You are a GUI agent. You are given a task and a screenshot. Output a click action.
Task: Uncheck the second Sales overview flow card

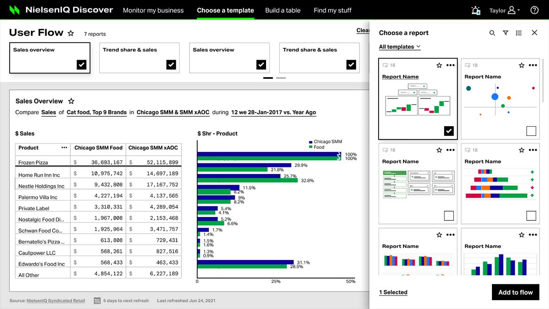coord(261,65)
